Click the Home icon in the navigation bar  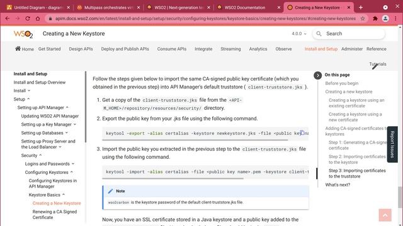coord(18,48)
